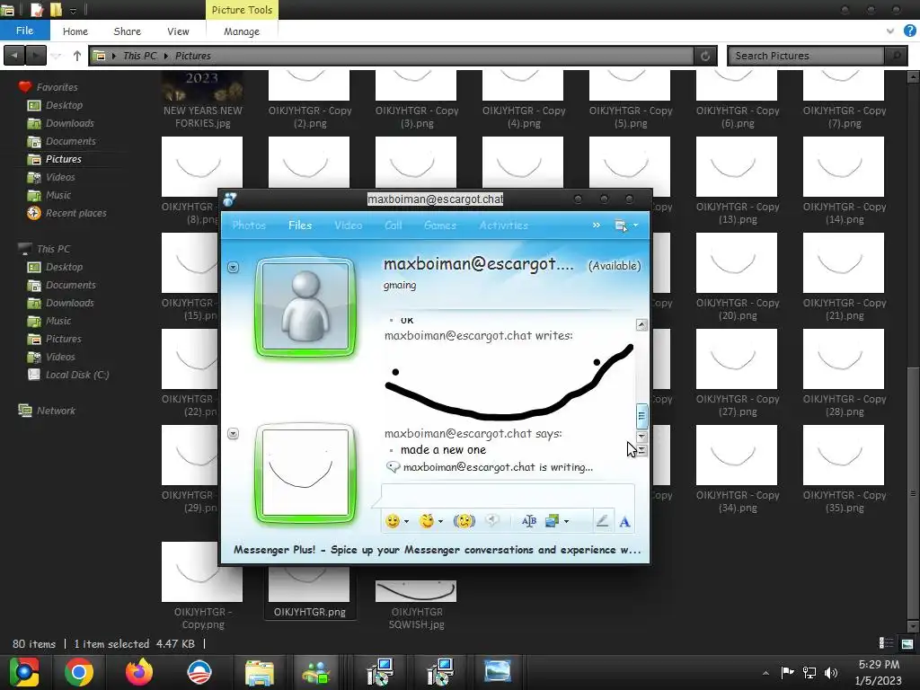Click the contact's silhouette display picture

pos(305,307)
